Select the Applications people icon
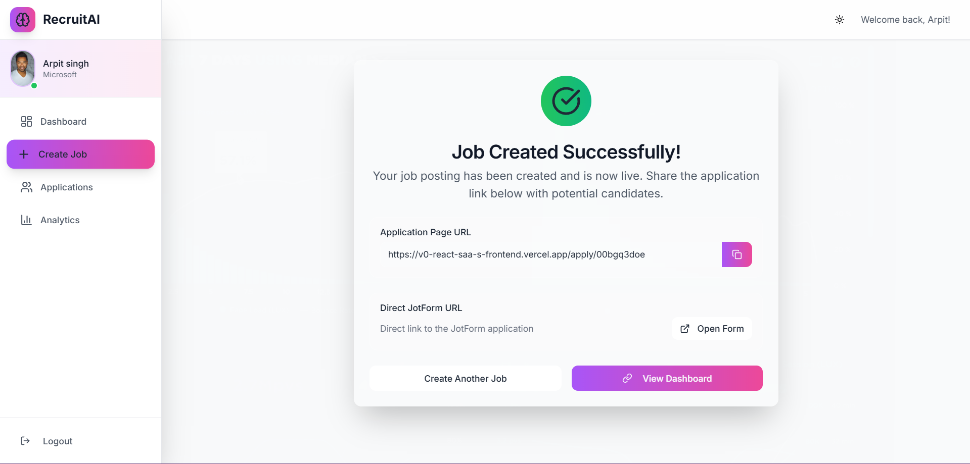Viewport: 970px width, 464px height. click(26, 187)
